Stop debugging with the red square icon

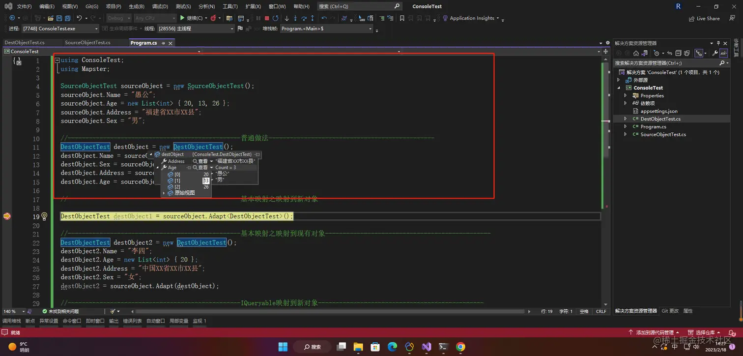pos(267,18)
